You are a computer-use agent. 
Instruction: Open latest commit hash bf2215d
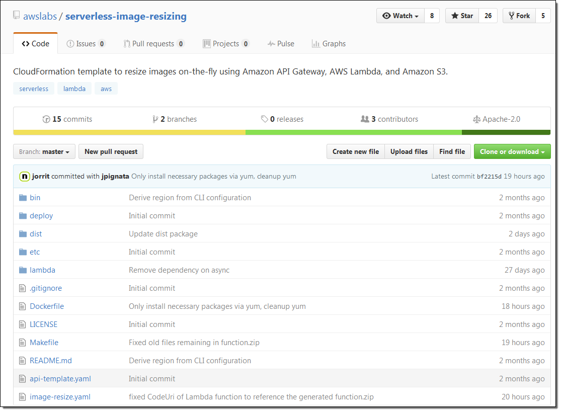489,177
